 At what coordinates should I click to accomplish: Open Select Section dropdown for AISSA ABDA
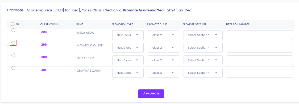(x=203, y=35)
